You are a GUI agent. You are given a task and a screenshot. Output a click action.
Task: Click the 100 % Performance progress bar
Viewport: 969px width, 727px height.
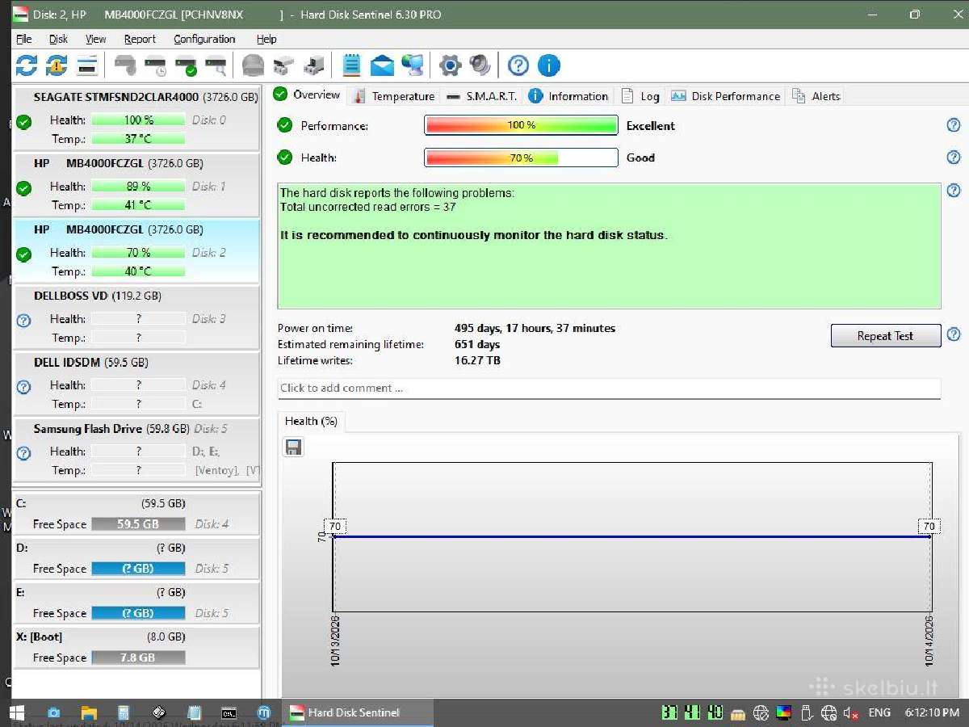pyautogui.click(x=521, y=125)
